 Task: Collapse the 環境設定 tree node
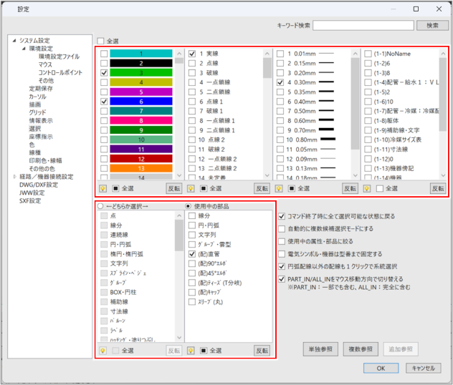coord(23,49)
